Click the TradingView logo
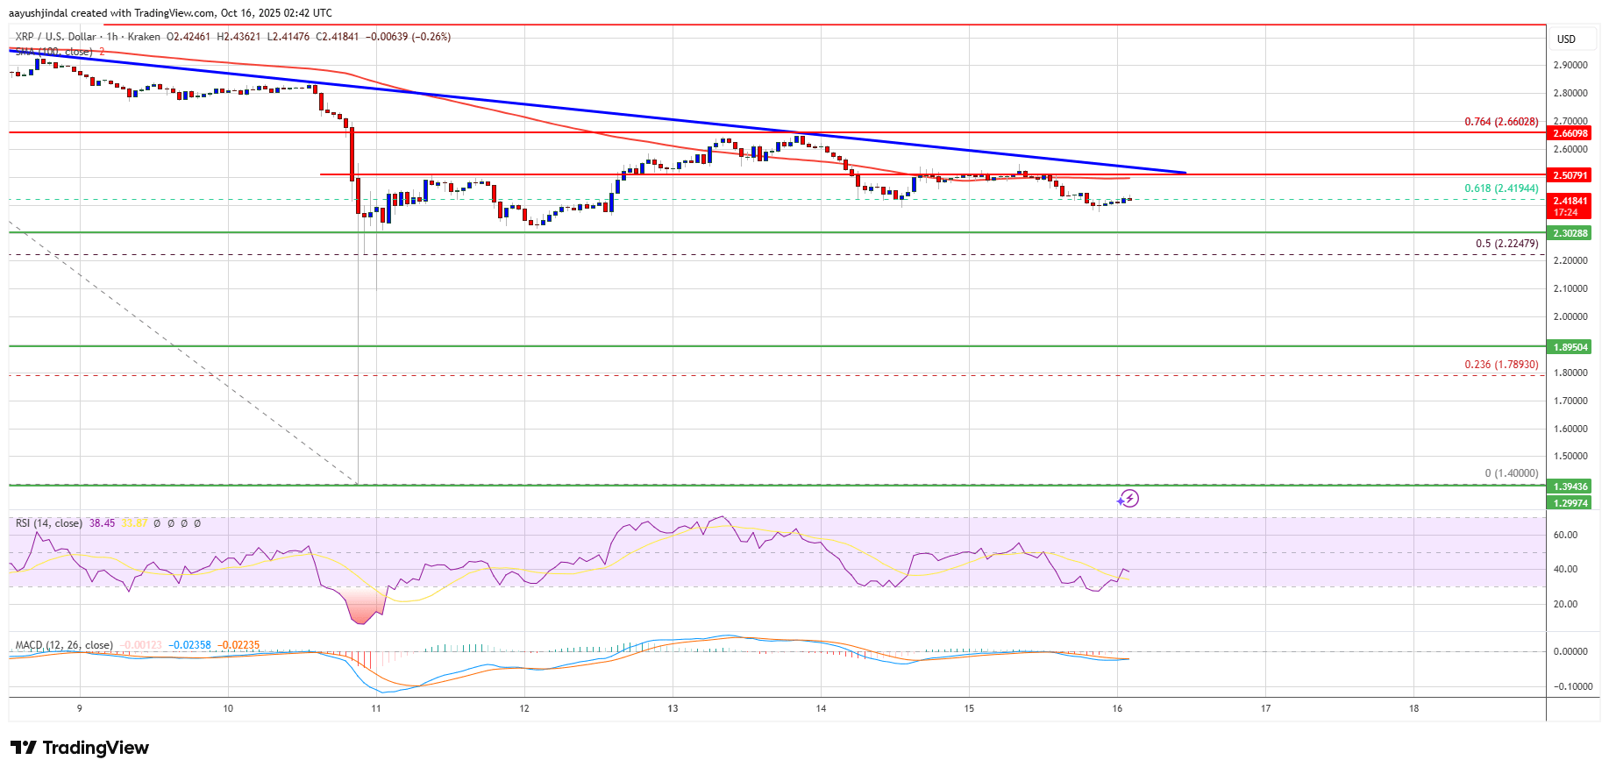Screen dimensions: 1609x774 pyautogui.click(x=80, y=748)
